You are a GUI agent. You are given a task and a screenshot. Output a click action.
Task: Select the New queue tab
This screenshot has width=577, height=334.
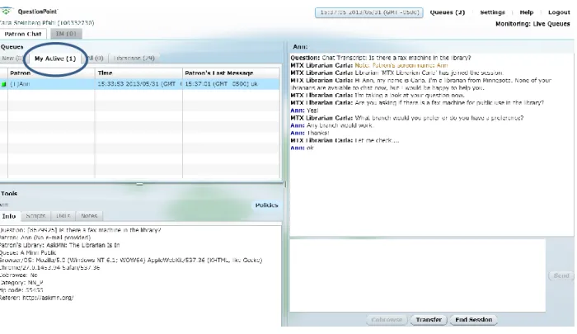pyautogui.click(x=12, y=59)
